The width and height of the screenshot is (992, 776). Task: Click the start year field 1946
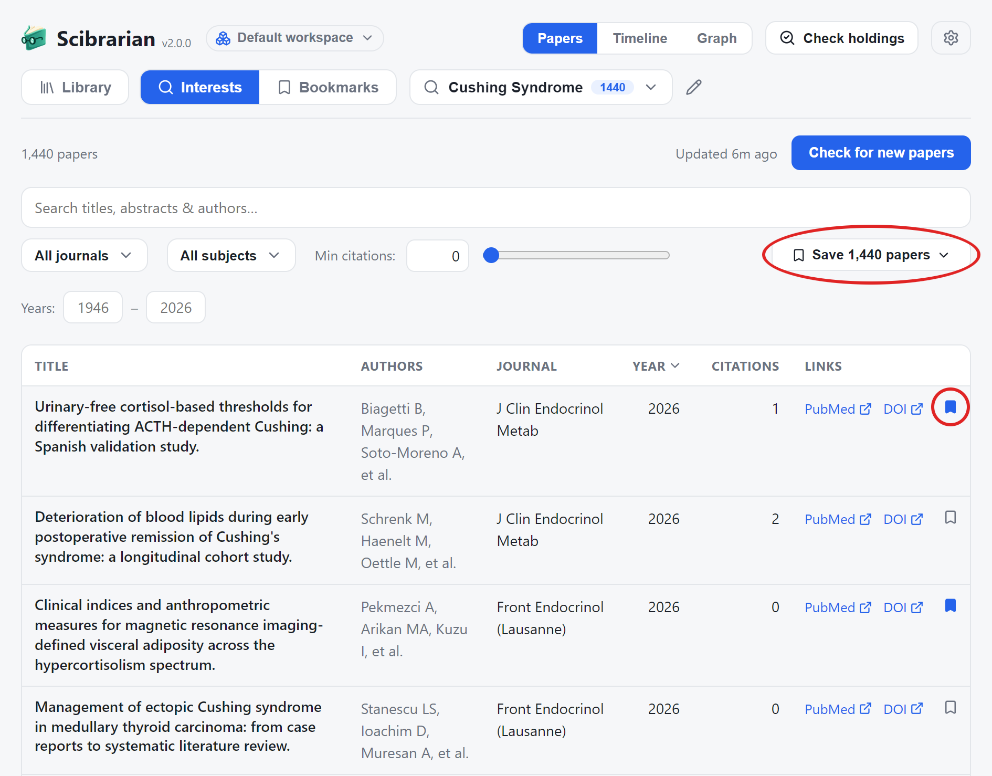[x=93, y=308]
